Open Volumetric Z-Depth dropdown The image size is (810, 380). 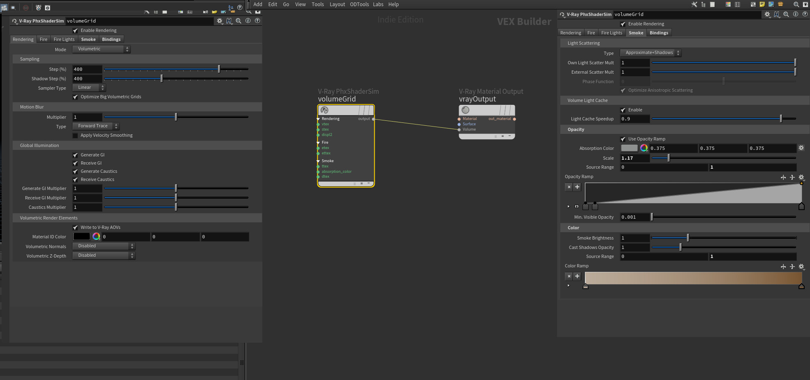click(104, 256)
